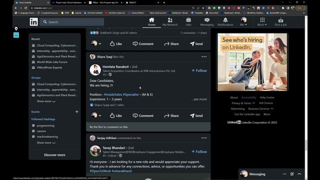Click Discover more button
Image resolution: width=320 pixels, height=180 pixels.
tap(54, 155)
